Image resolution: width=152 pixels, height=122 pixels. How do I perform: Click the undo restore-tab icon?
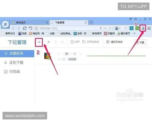click(31, 28)
